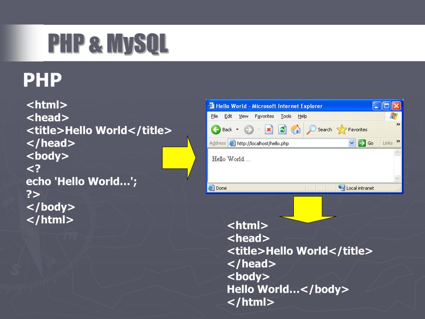425x319 pixels.
Task: Click the 'Hello World...</body>' output line
Action: click(x=288, y=289)
